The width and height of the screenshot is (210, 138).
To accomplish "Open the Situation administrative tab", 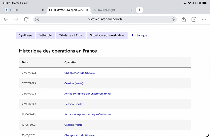I will coord(107,35).
